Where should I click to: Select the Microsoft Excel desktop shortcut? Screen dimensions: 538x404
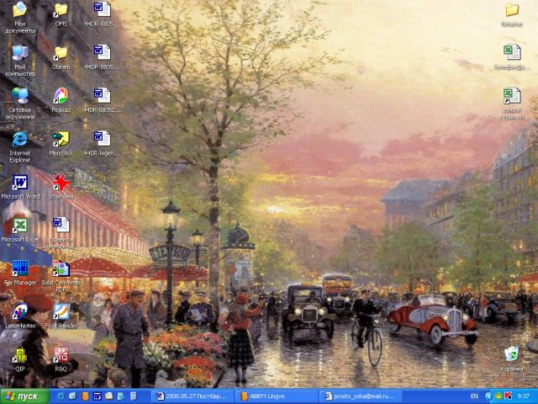[x=20, y=230]
